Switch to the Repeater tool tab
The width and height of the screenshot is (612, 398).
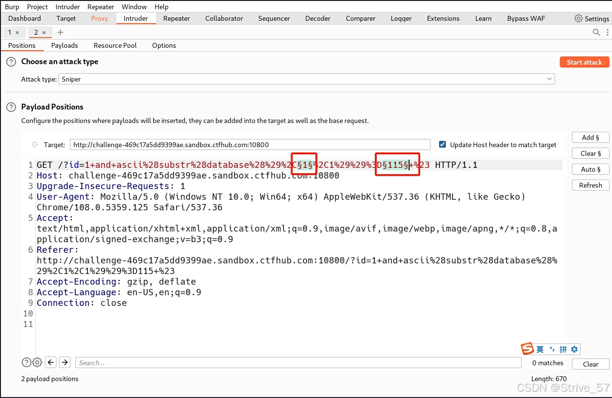[177, 18]
